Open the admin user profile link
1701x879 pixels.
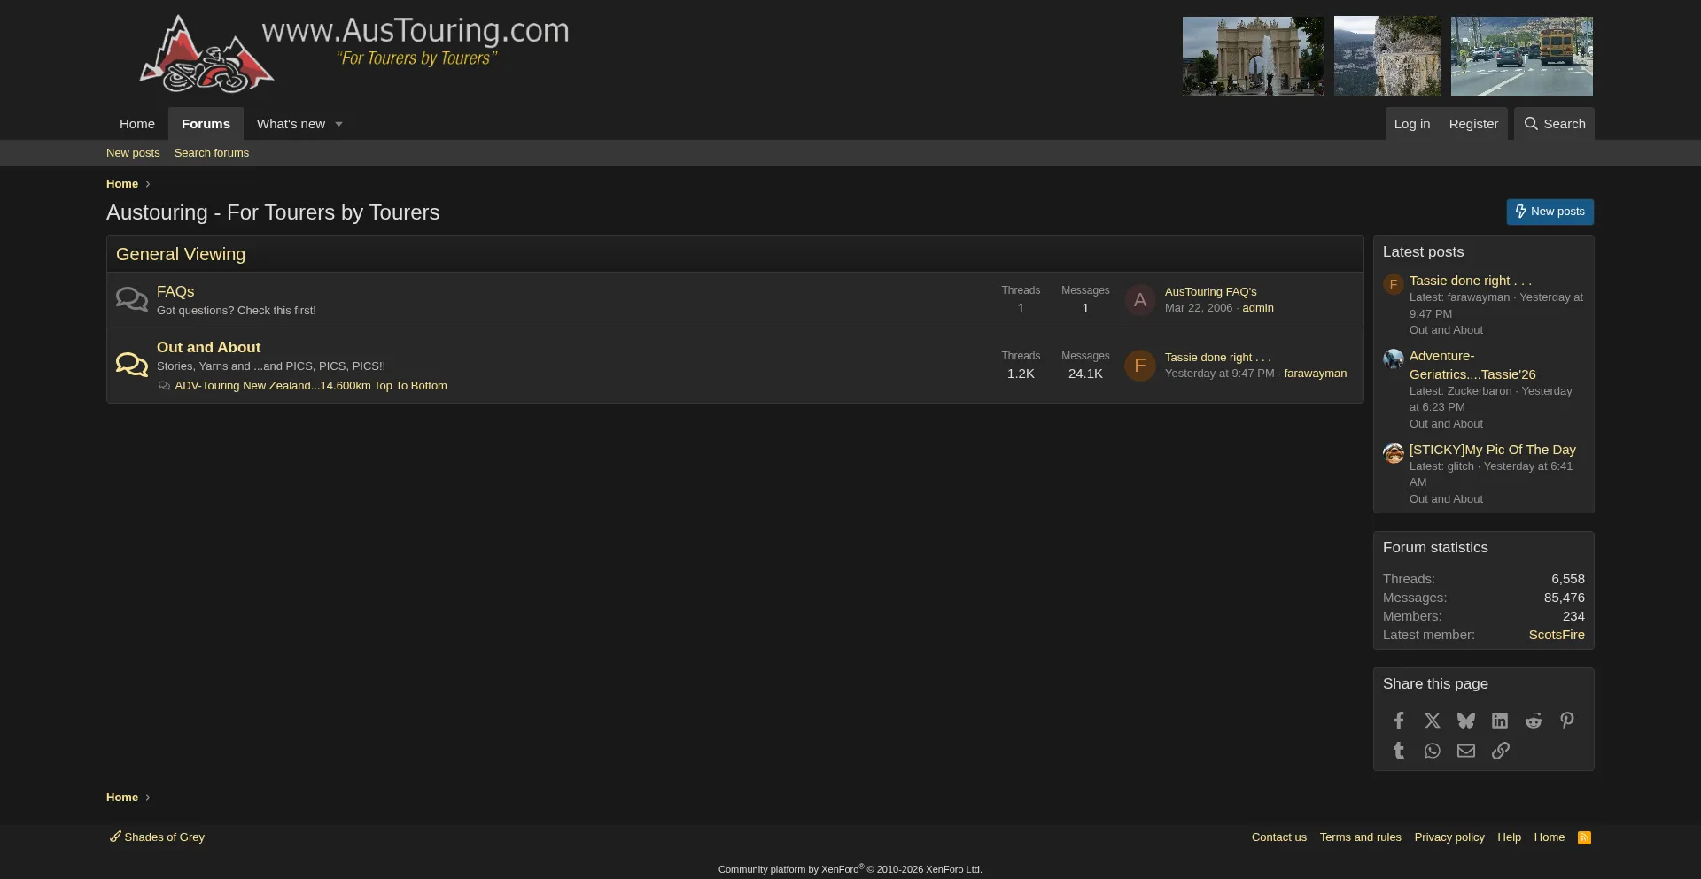pos(1257,308)
